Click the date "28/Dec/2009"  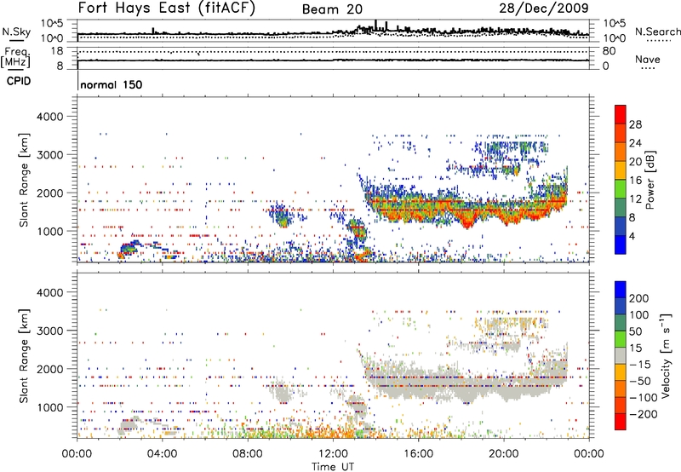544,9
